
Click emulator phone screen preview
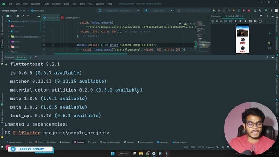pyautogui.click(x=242, y=39)
